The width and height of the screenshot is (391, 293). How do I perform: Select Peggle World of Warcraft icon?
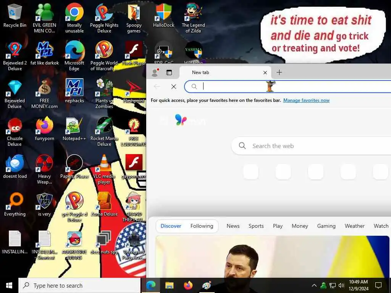tap(104, 56)
